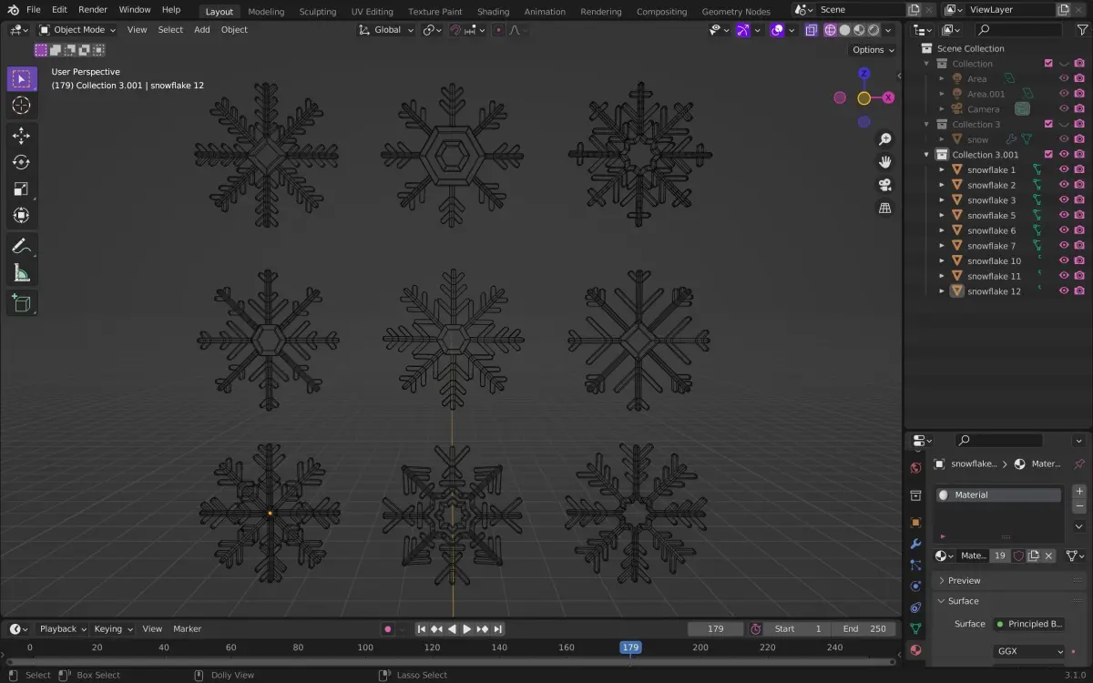
Task: Click the pan view hand icon
Action: tap(884, 162)
